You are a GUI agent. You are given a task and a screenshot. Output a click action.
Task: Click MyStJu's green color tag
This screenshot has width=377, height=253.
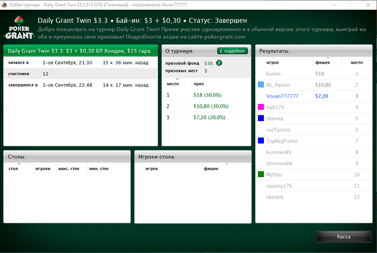click(x=261, y=174)
